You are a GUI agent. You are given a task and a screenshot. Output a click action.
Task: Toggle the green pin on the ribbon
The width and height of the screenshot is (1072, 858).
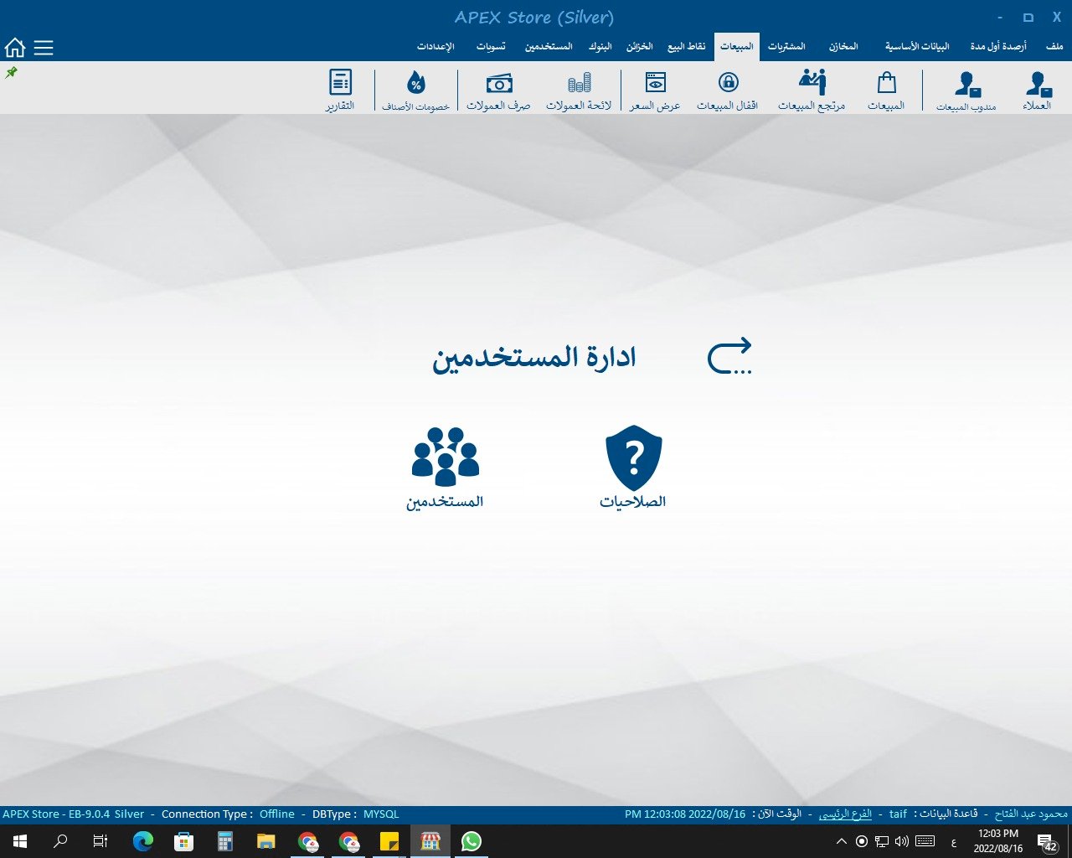click(12, 73)
